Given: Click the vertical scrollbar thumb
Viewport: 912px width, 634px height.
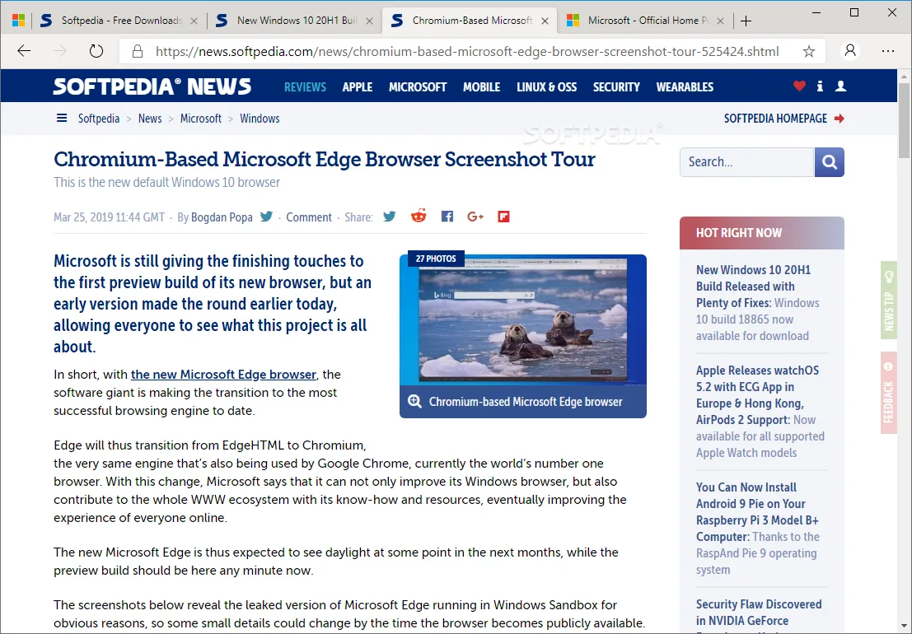Looking at the screenshot, I should point(904,120).
